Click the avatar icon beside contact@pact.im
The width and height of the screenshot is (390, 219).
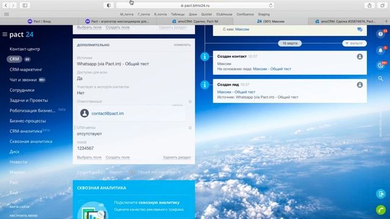pos(85,113)
